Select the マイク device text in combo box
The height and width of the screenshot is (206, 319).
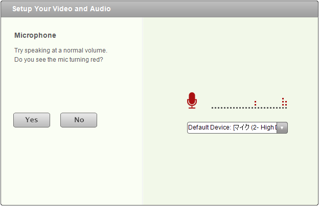(x=241, y=127)
